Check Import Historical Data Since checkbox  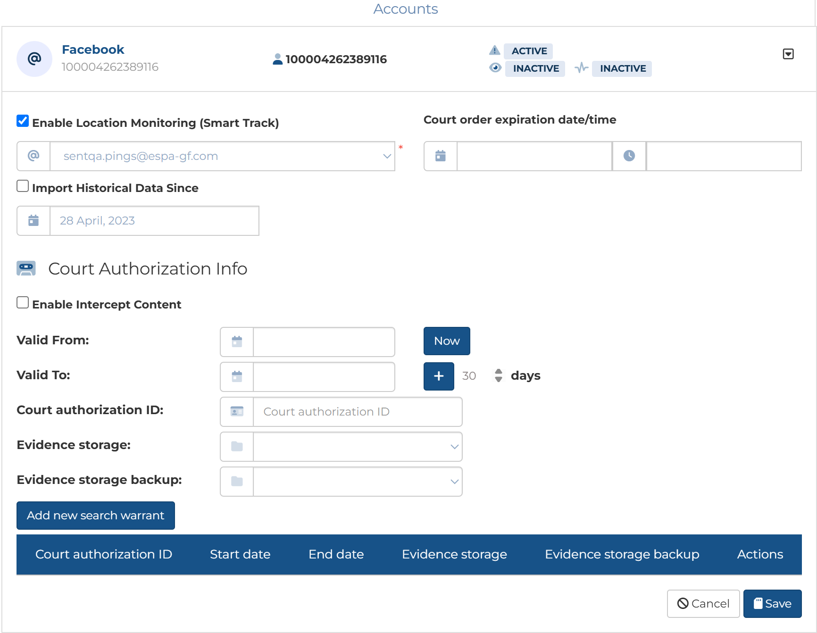pyautogui.click(x=23, y=186)
